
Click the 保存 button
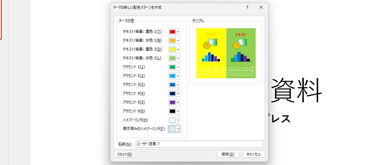point(228,154)
